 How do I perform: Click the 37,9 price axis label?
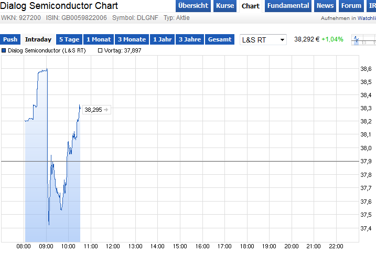pos(366,161)
